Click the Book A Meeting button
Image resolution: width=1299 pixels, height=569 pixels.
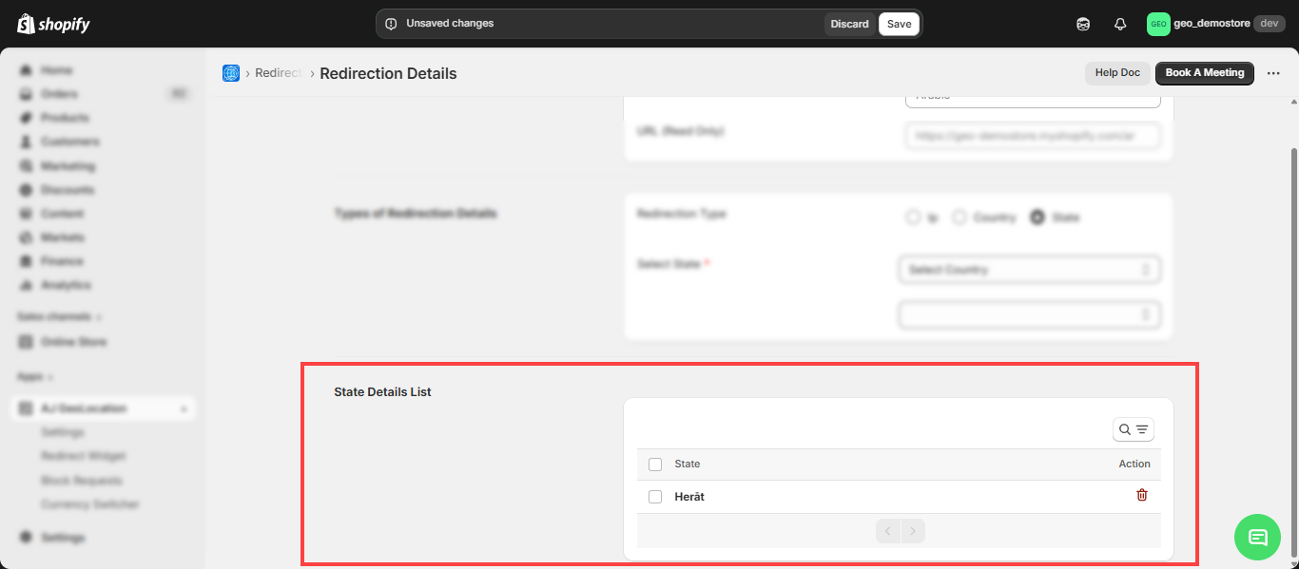pos(1204,73)
